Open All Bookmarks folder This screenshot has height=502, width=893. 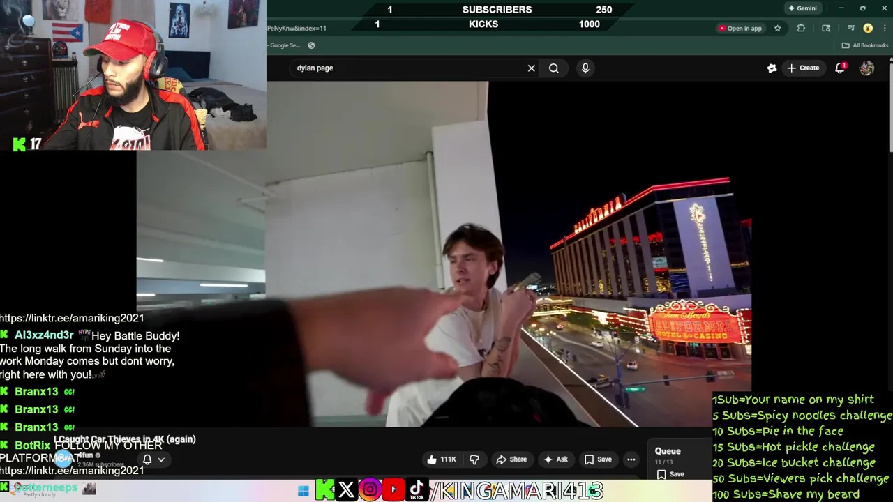pos(864,45)
